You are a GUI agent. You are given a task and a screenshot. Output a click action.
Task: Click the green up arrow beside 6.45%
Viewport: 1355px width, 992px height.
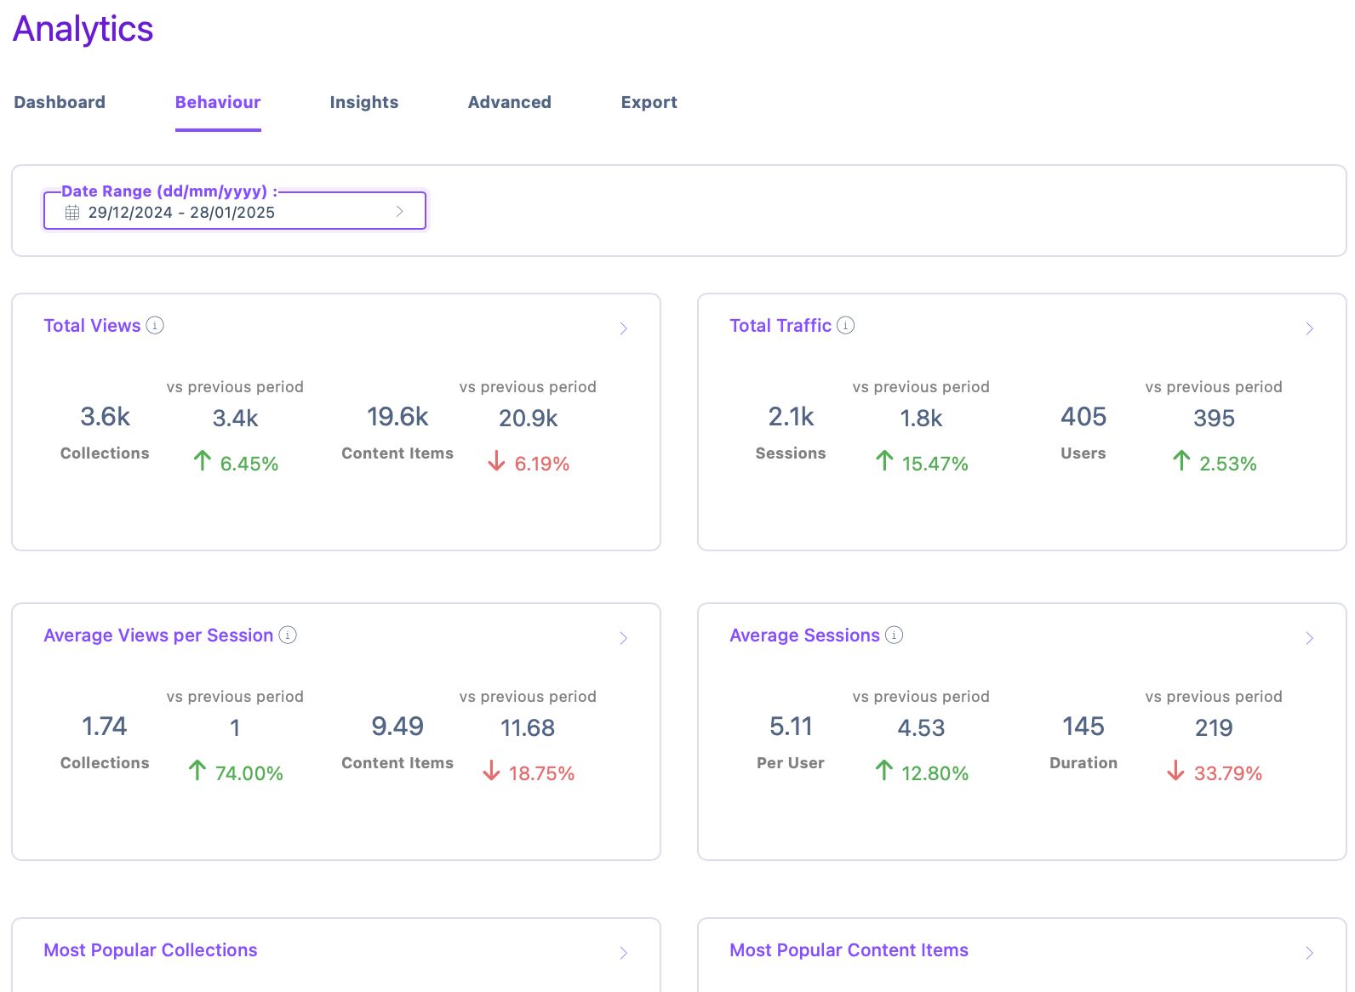(203, 461)
